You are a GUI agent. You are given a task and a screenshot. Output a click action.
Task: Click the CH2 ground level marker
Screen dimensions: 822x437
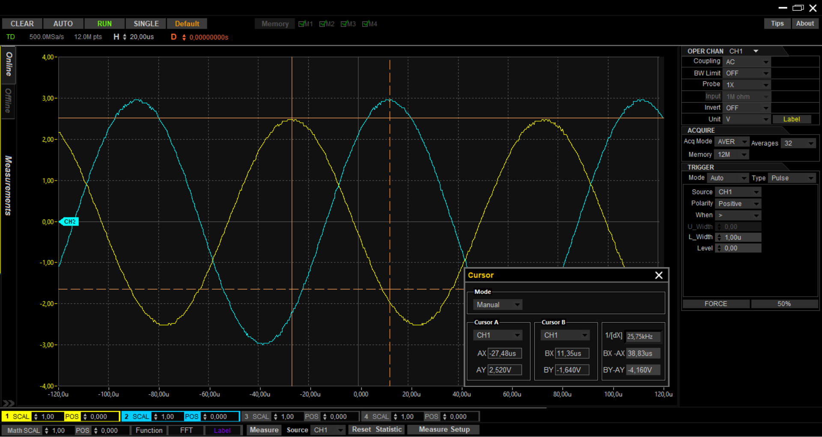[69, 222]
